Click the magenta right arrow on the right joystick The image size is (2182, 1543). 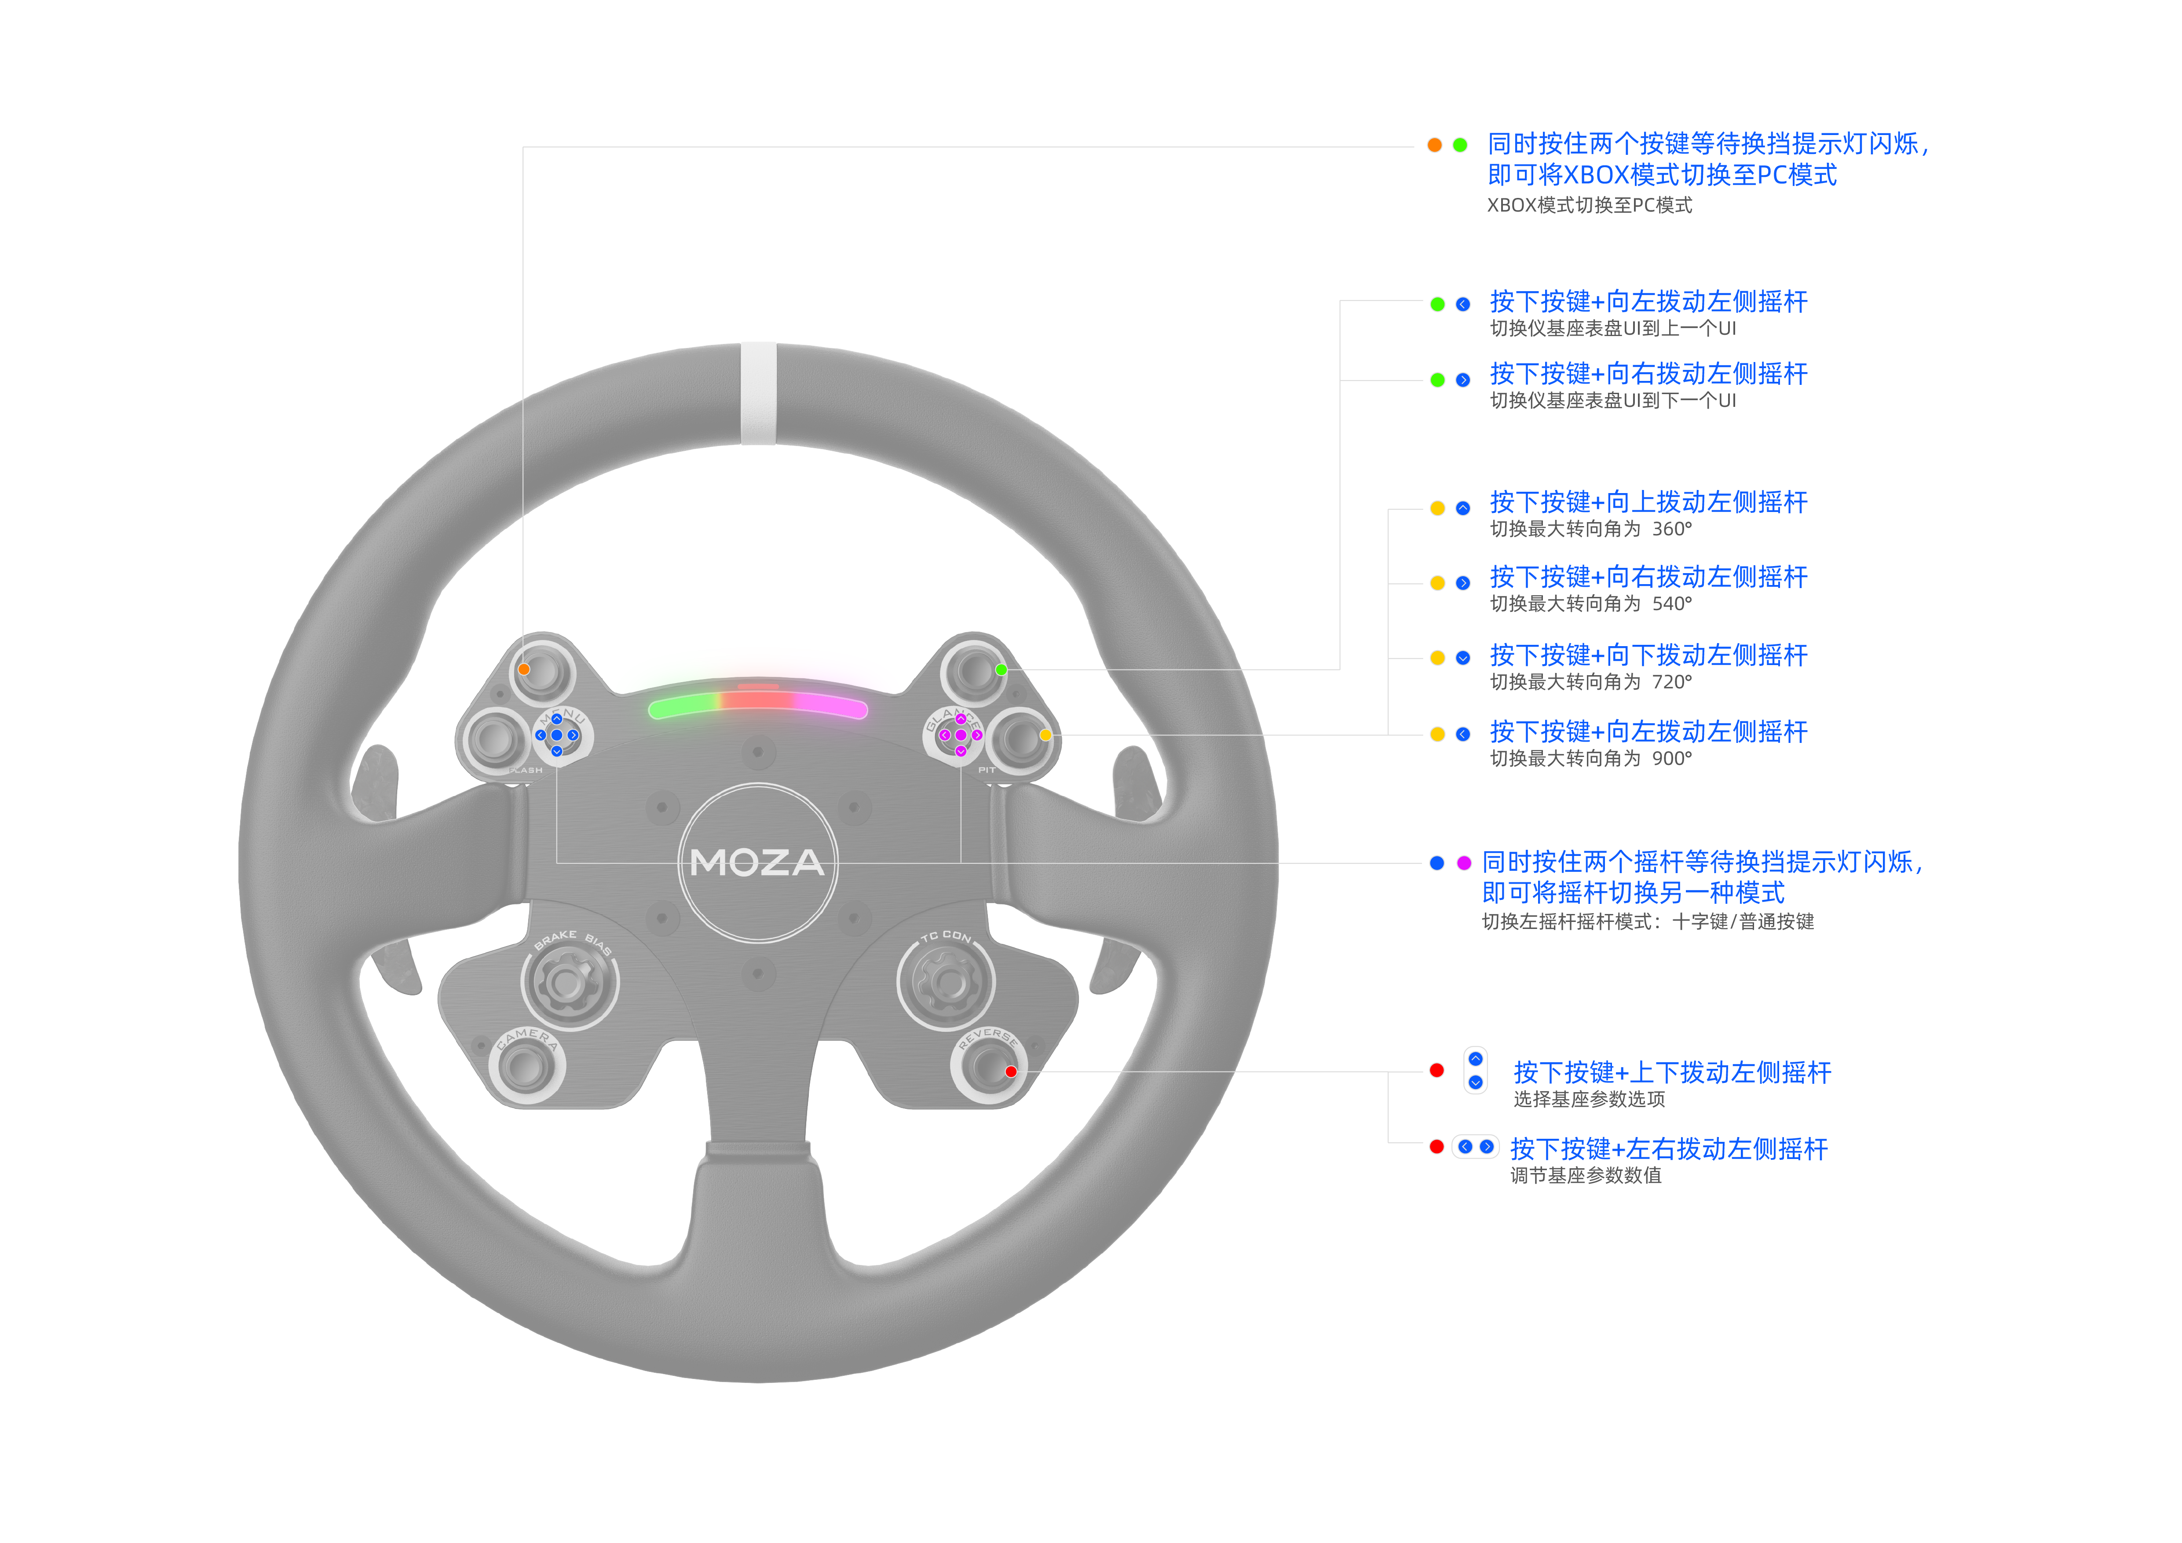click(x=977, y=735)
